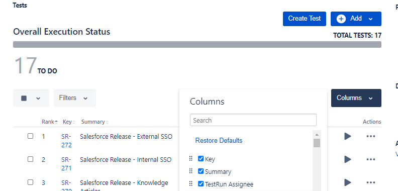
Task: Expand the Filters dropdown
Action: (74, 98)
